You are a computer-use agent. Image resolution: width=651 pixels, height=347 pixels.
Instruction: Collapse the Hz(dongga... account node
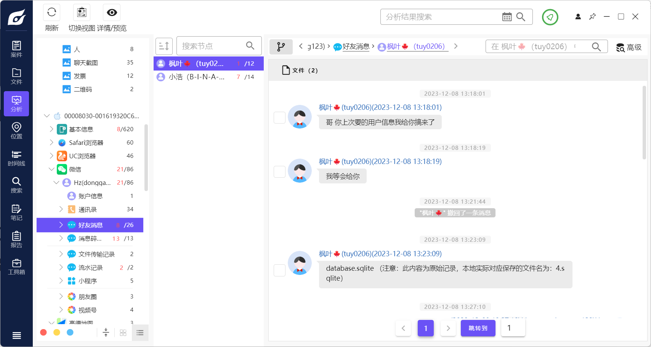(56, 183)
